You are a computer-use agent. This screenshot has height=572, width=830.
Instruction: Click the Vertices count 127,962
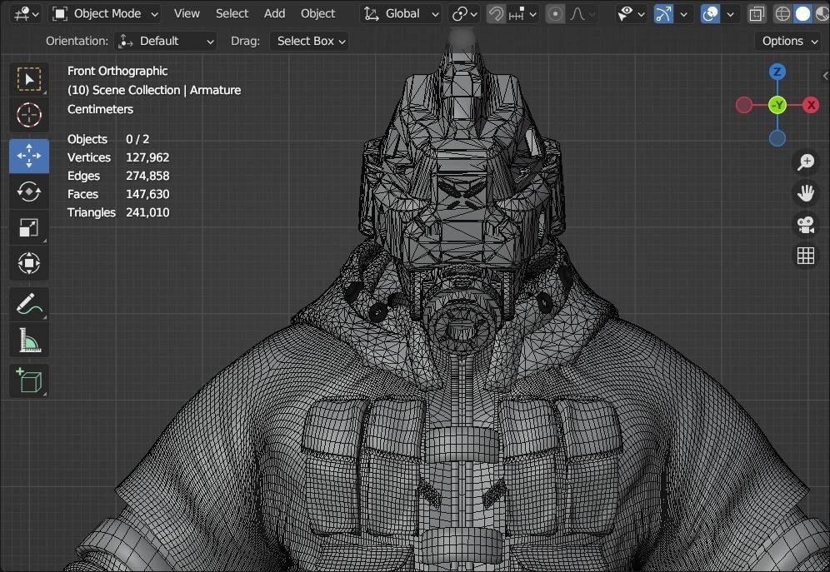point(147,157)
